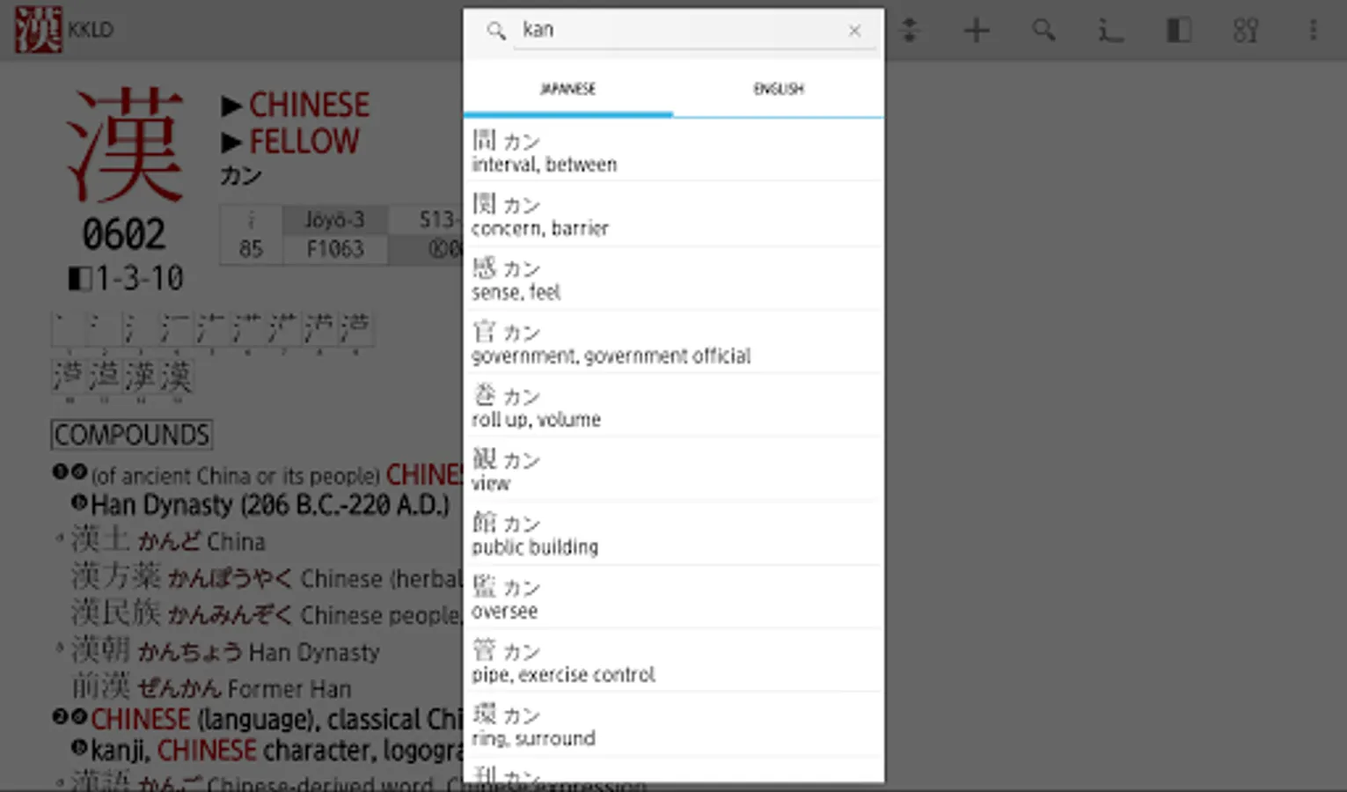This screenshot has height=792, width=1347.
Task: Click the Jōyō-3 grade cell
Action: coord(334,220)
